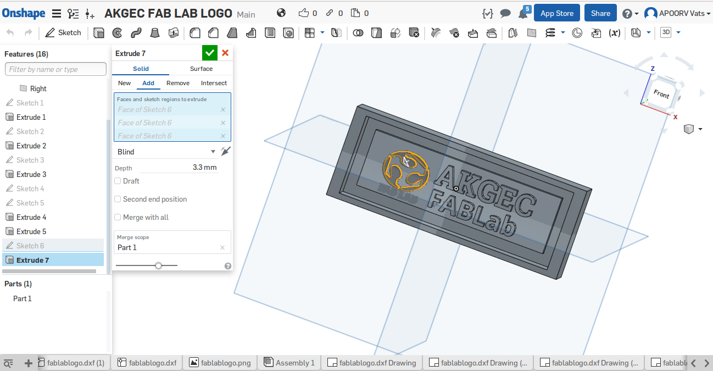
Task: Click the Sketch button
Action: (x=63, y=33)
